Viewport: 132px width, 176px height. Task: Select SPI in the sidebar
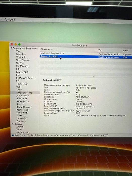tap(18, 81)
